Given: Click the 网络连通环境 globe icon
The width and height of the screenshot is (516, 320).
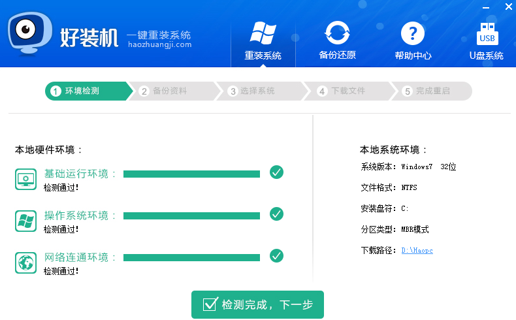Looking at the screenshot, I should [25, 263].
